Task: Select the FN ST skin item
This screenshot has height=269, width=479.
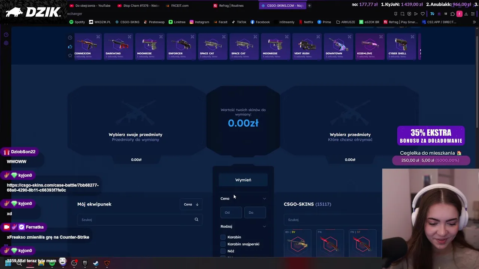Action: point(363,243)
